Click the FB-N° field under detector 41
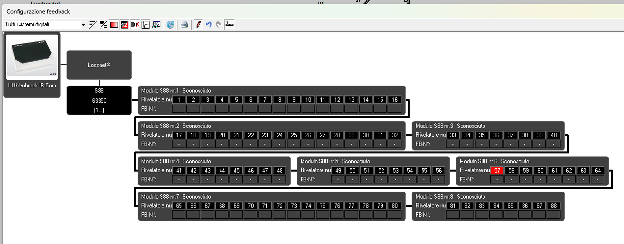Screen dimensions: 624x244 tap(179, 179)
